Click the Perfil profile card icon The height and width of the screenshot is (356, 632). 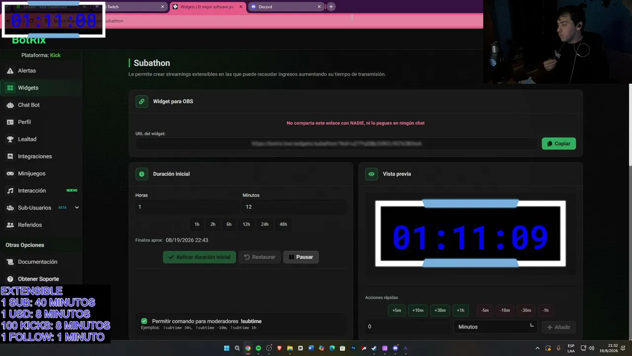[10, 122]
